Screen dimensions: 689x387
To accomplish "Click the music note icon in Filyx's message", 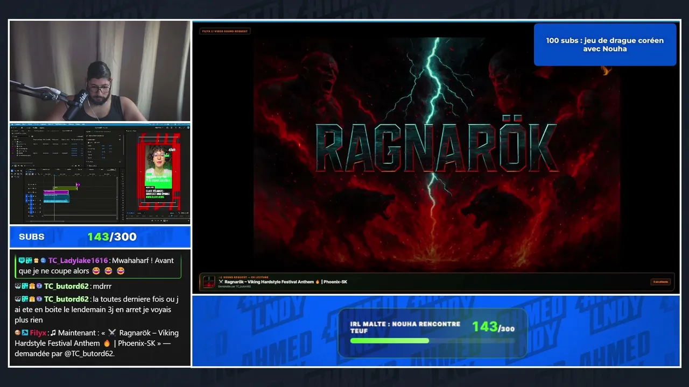I will 53,333.
